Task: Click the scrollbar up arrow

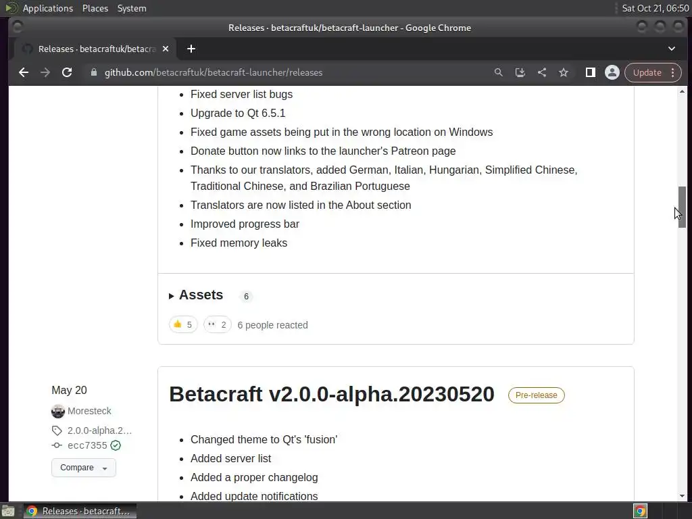Action: coord(683,92)
